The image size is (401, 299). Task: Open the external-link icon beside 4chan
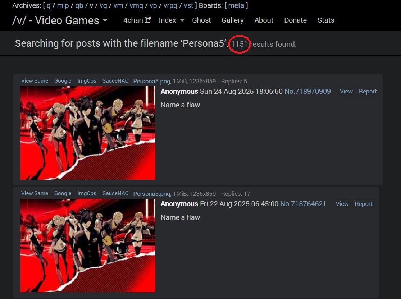(x=148, y=20)
